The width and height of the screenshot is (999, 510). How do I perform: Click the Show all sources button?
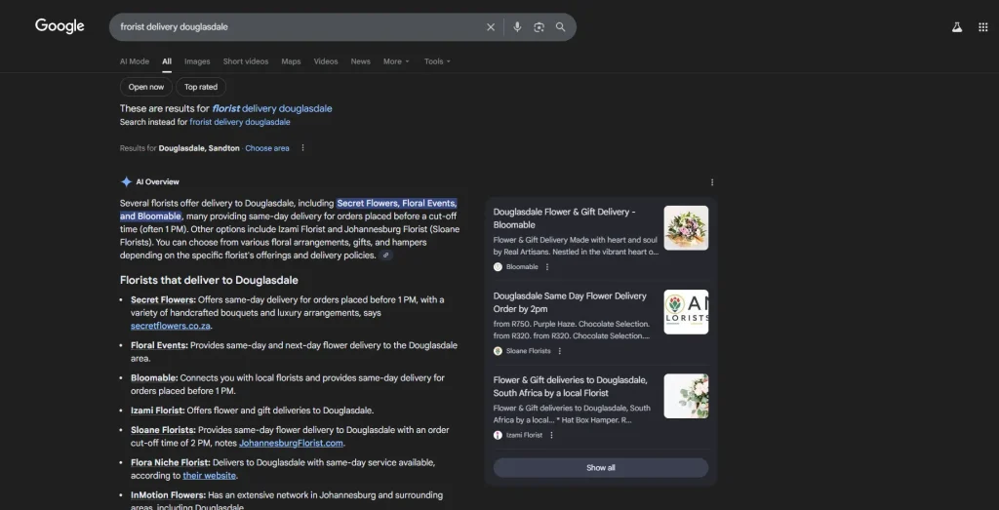click(600, 468)
